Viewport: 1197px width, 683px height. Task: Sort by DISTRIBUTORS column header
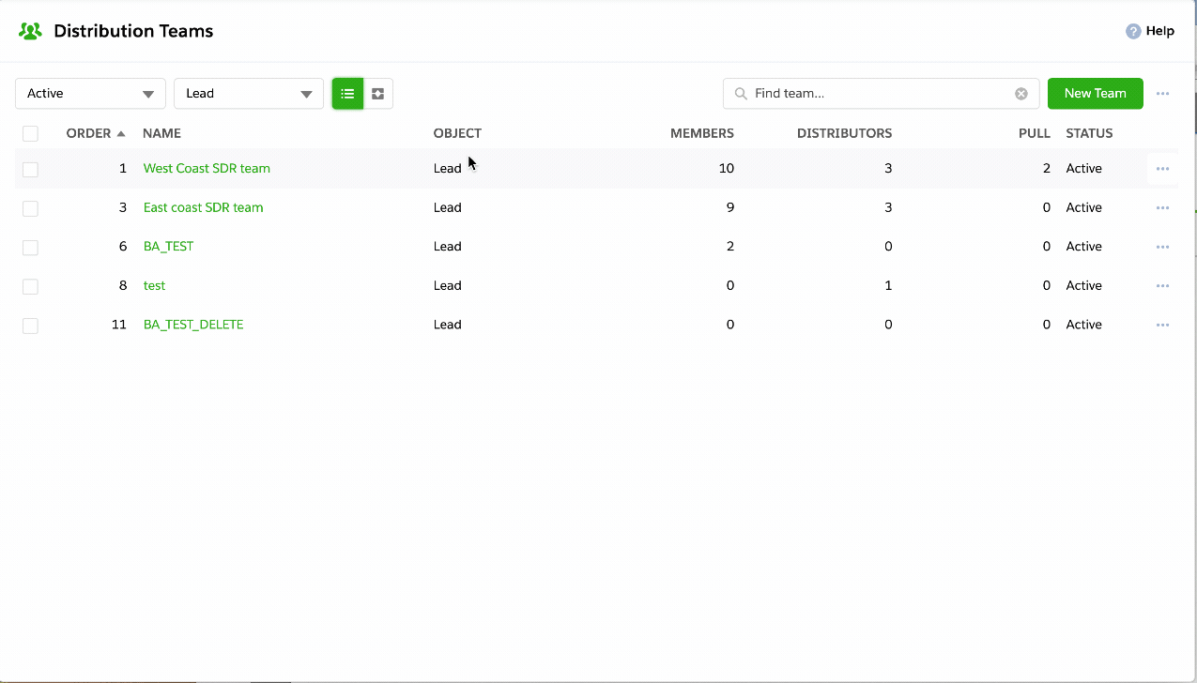(x=844, y=133)
